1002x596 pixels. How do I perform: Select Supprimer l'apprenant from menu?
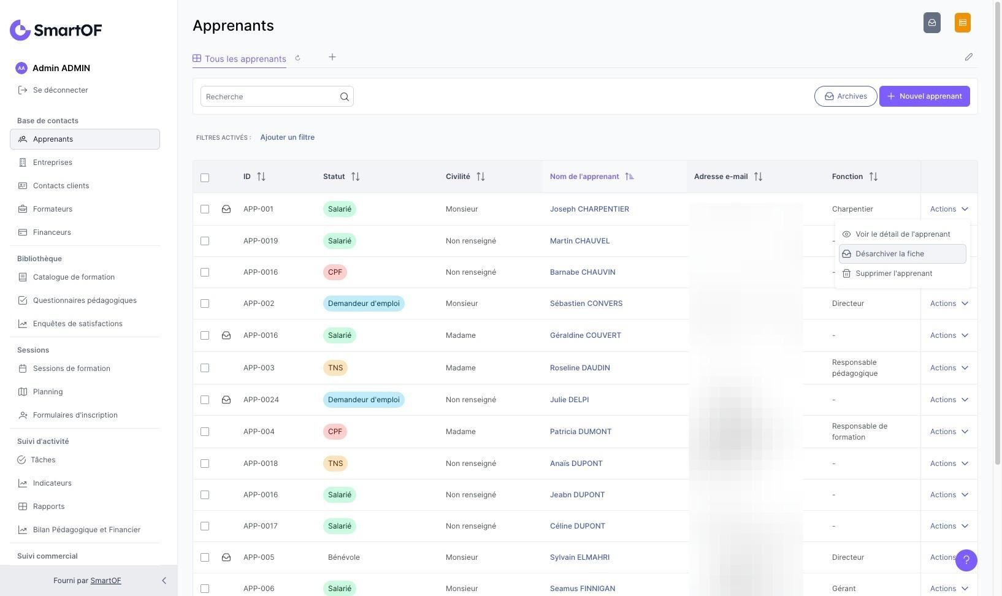click(x=903, y=273)
